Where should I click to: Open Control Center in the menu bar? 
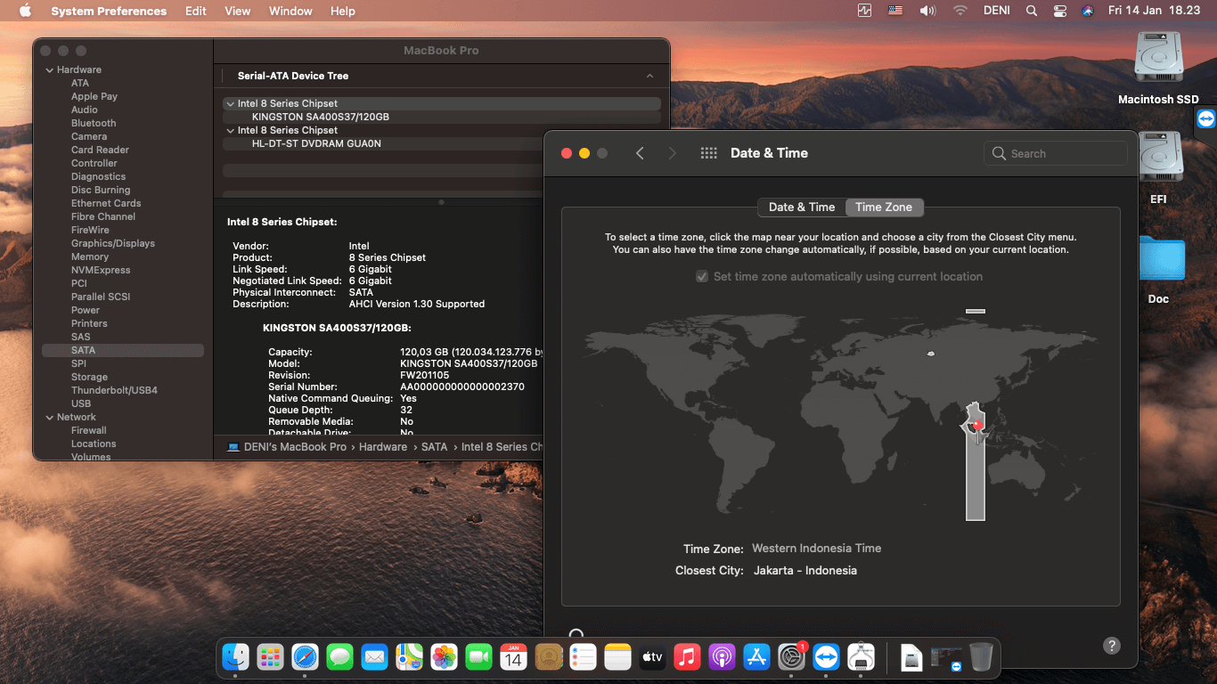[x=1059, y=11]
